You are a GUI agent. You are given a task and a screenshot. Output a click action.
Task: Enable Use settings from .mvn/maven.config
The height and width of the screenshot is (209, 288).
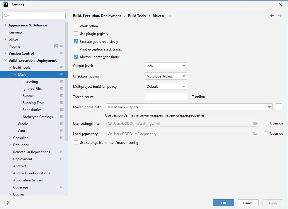76,142
